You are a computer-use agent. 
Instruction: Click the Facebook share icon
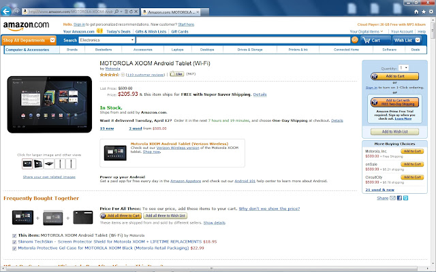click(x=399, y=198)
